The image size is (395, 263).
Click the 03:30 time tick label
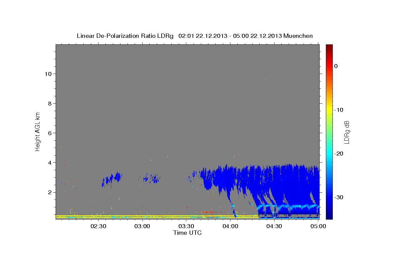[186, 227]
